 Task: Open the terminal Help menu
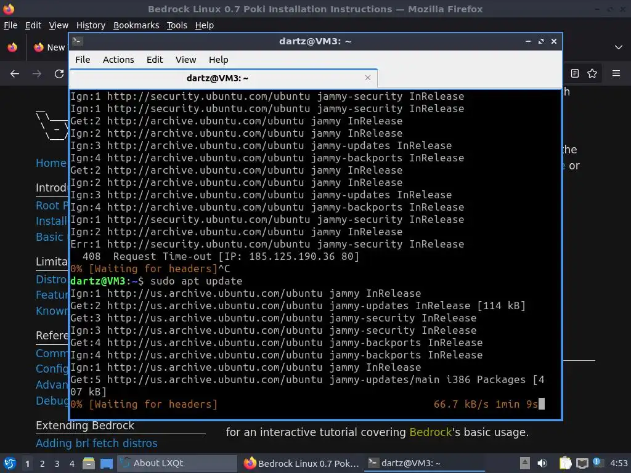[x=219, y=60]
